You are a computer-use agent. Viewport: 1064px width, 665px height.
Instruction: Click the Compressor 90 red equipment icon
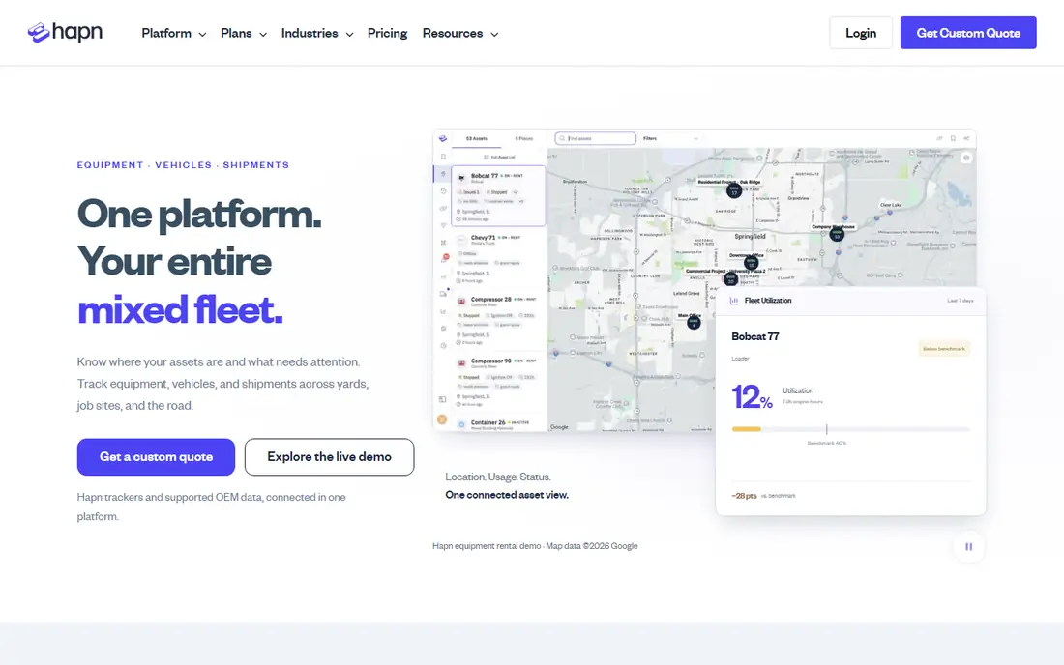(x=461, y=362)
